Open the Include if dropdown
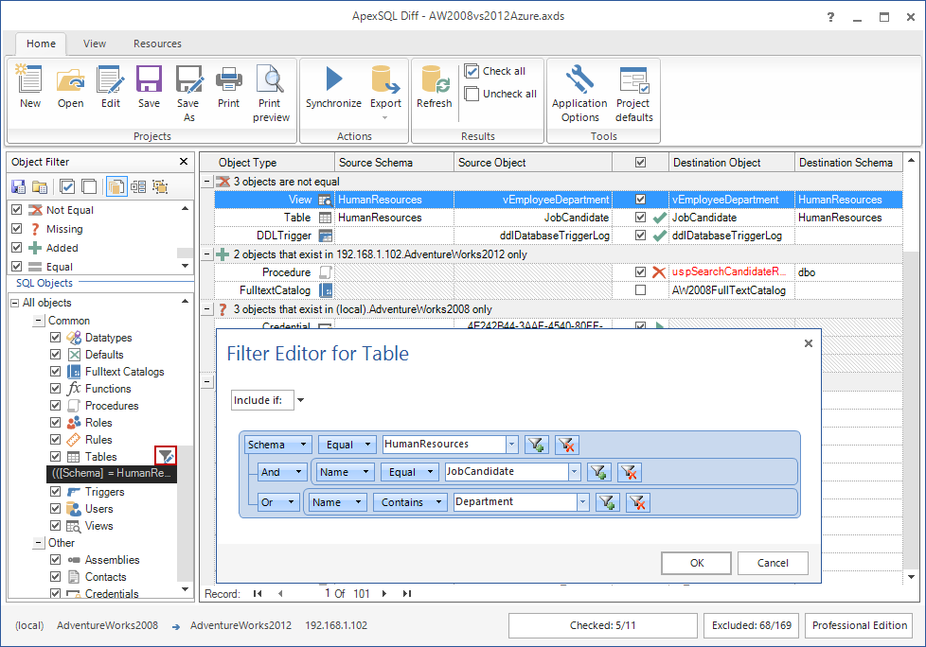Viewport: 926px width, 647px height. (x=300, y=400)
